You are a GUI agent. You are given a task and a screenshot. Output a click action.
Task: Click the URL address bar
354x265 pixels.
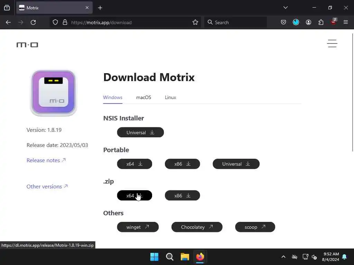click(125, 22)
